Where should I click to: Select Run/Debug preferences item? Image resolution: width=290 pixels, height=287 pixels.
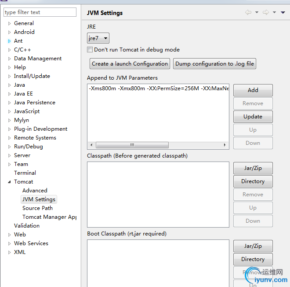(x=29, y=147)
